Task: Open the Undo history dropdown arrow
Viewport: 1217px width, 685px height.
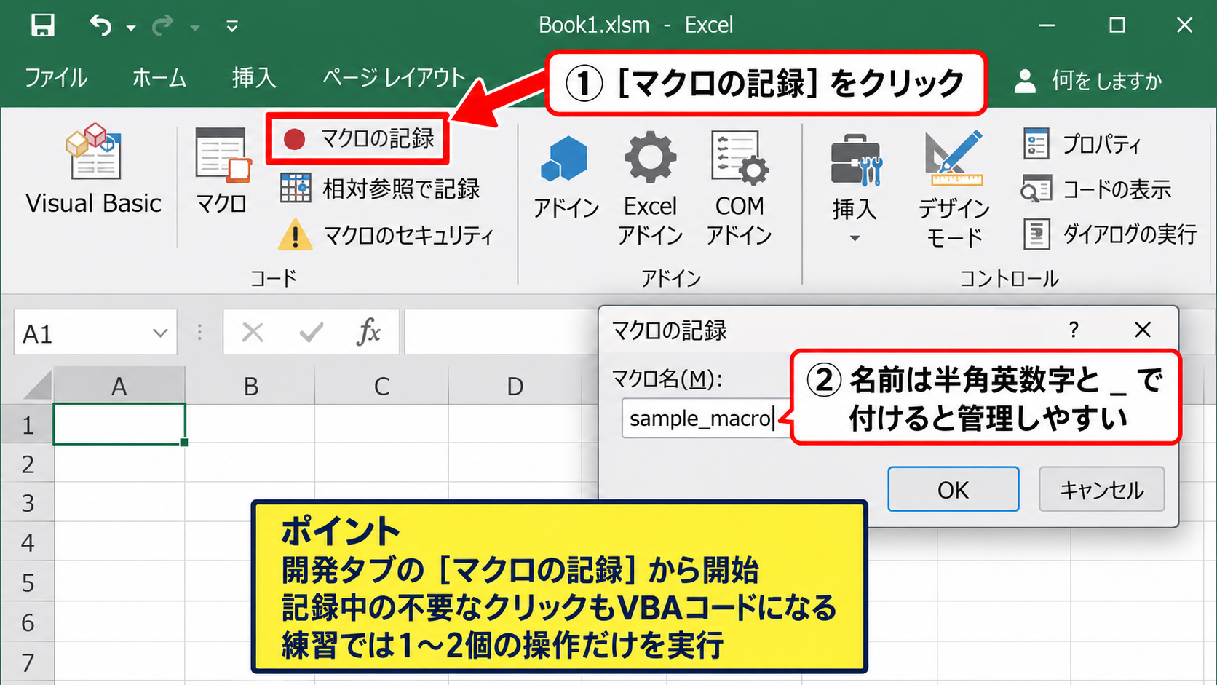Action: coord(131,28)
